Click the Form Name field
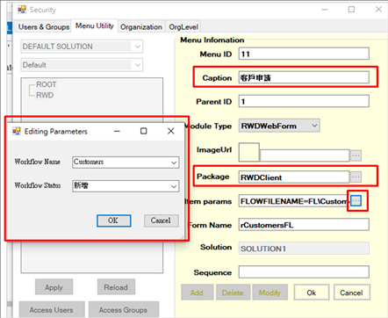Screen dimensions: 388x318 (304, 225)
